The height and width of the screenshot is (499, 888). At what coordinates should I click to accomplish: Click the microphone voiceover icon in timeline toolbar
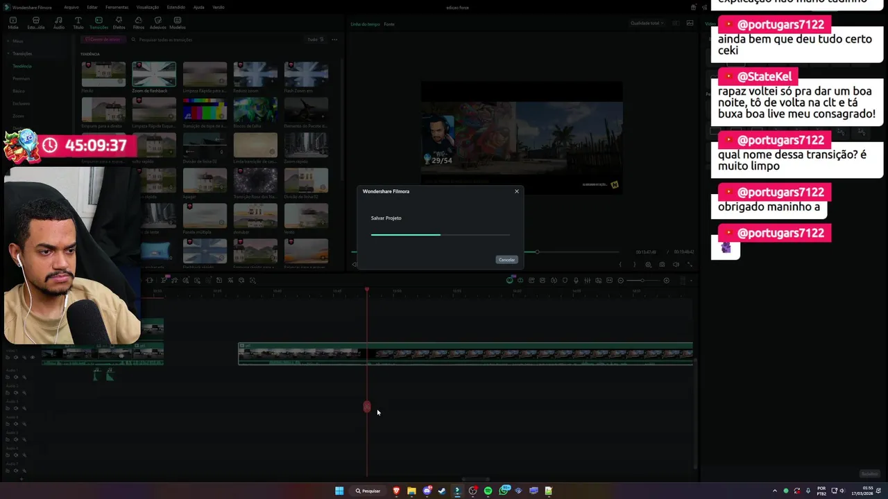pyautogui.click(x=576, y=281)
